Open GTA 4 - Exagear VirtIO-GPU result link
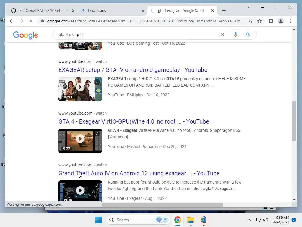The width and height of the screenshot is (302, 227). 134,121
